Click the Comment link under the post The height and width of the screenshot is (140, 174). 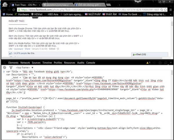click(19, 49)
